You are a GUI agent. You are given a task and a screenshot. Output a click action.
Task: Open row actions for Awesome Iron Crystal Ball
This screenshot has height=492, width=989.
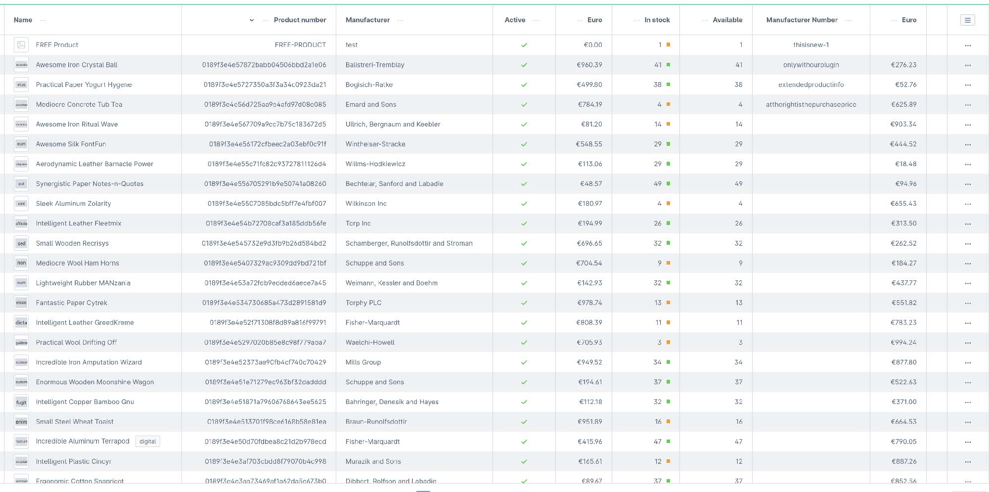tap(968, 65)
